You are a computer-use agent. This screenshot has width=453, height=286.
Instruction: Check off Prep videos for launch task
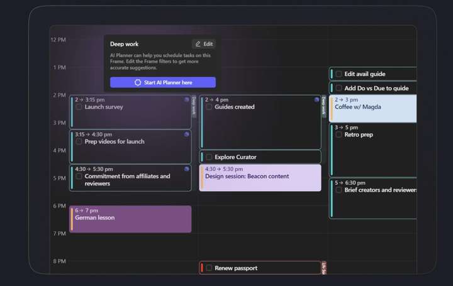coord(79,141)
